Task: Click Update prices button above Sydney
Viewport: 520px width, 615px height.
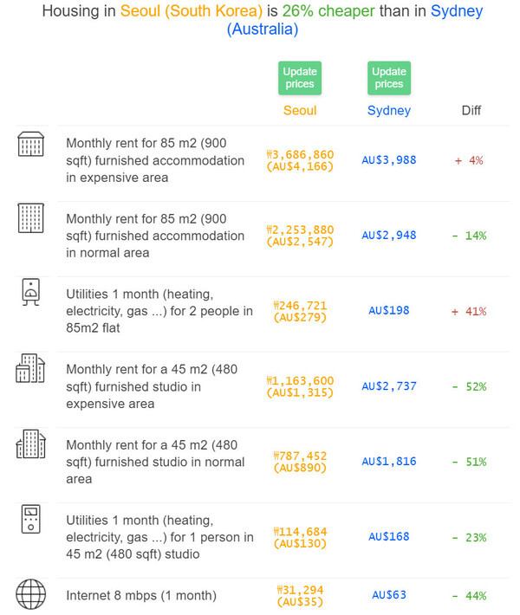Action: click(389, 78)
